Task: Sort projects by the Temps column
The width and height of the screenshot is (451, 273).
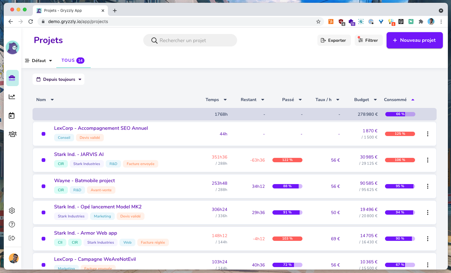Action: point(216,100)
